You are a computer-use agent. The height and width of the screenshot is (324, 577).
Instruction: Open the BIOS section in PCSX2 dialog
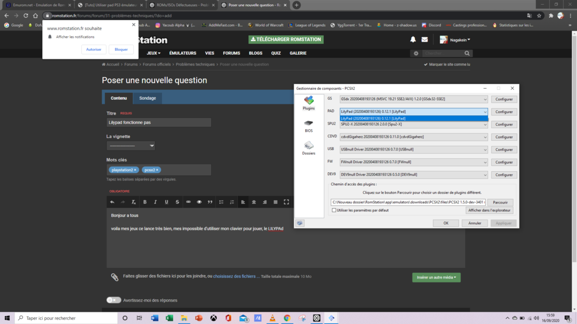tap(309, 126)
